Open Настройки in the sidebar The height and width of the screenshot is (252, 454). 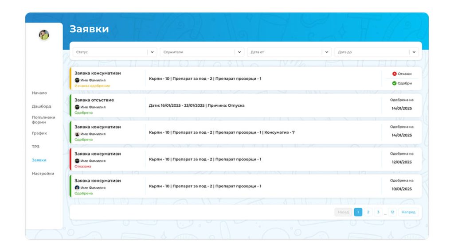43,174
